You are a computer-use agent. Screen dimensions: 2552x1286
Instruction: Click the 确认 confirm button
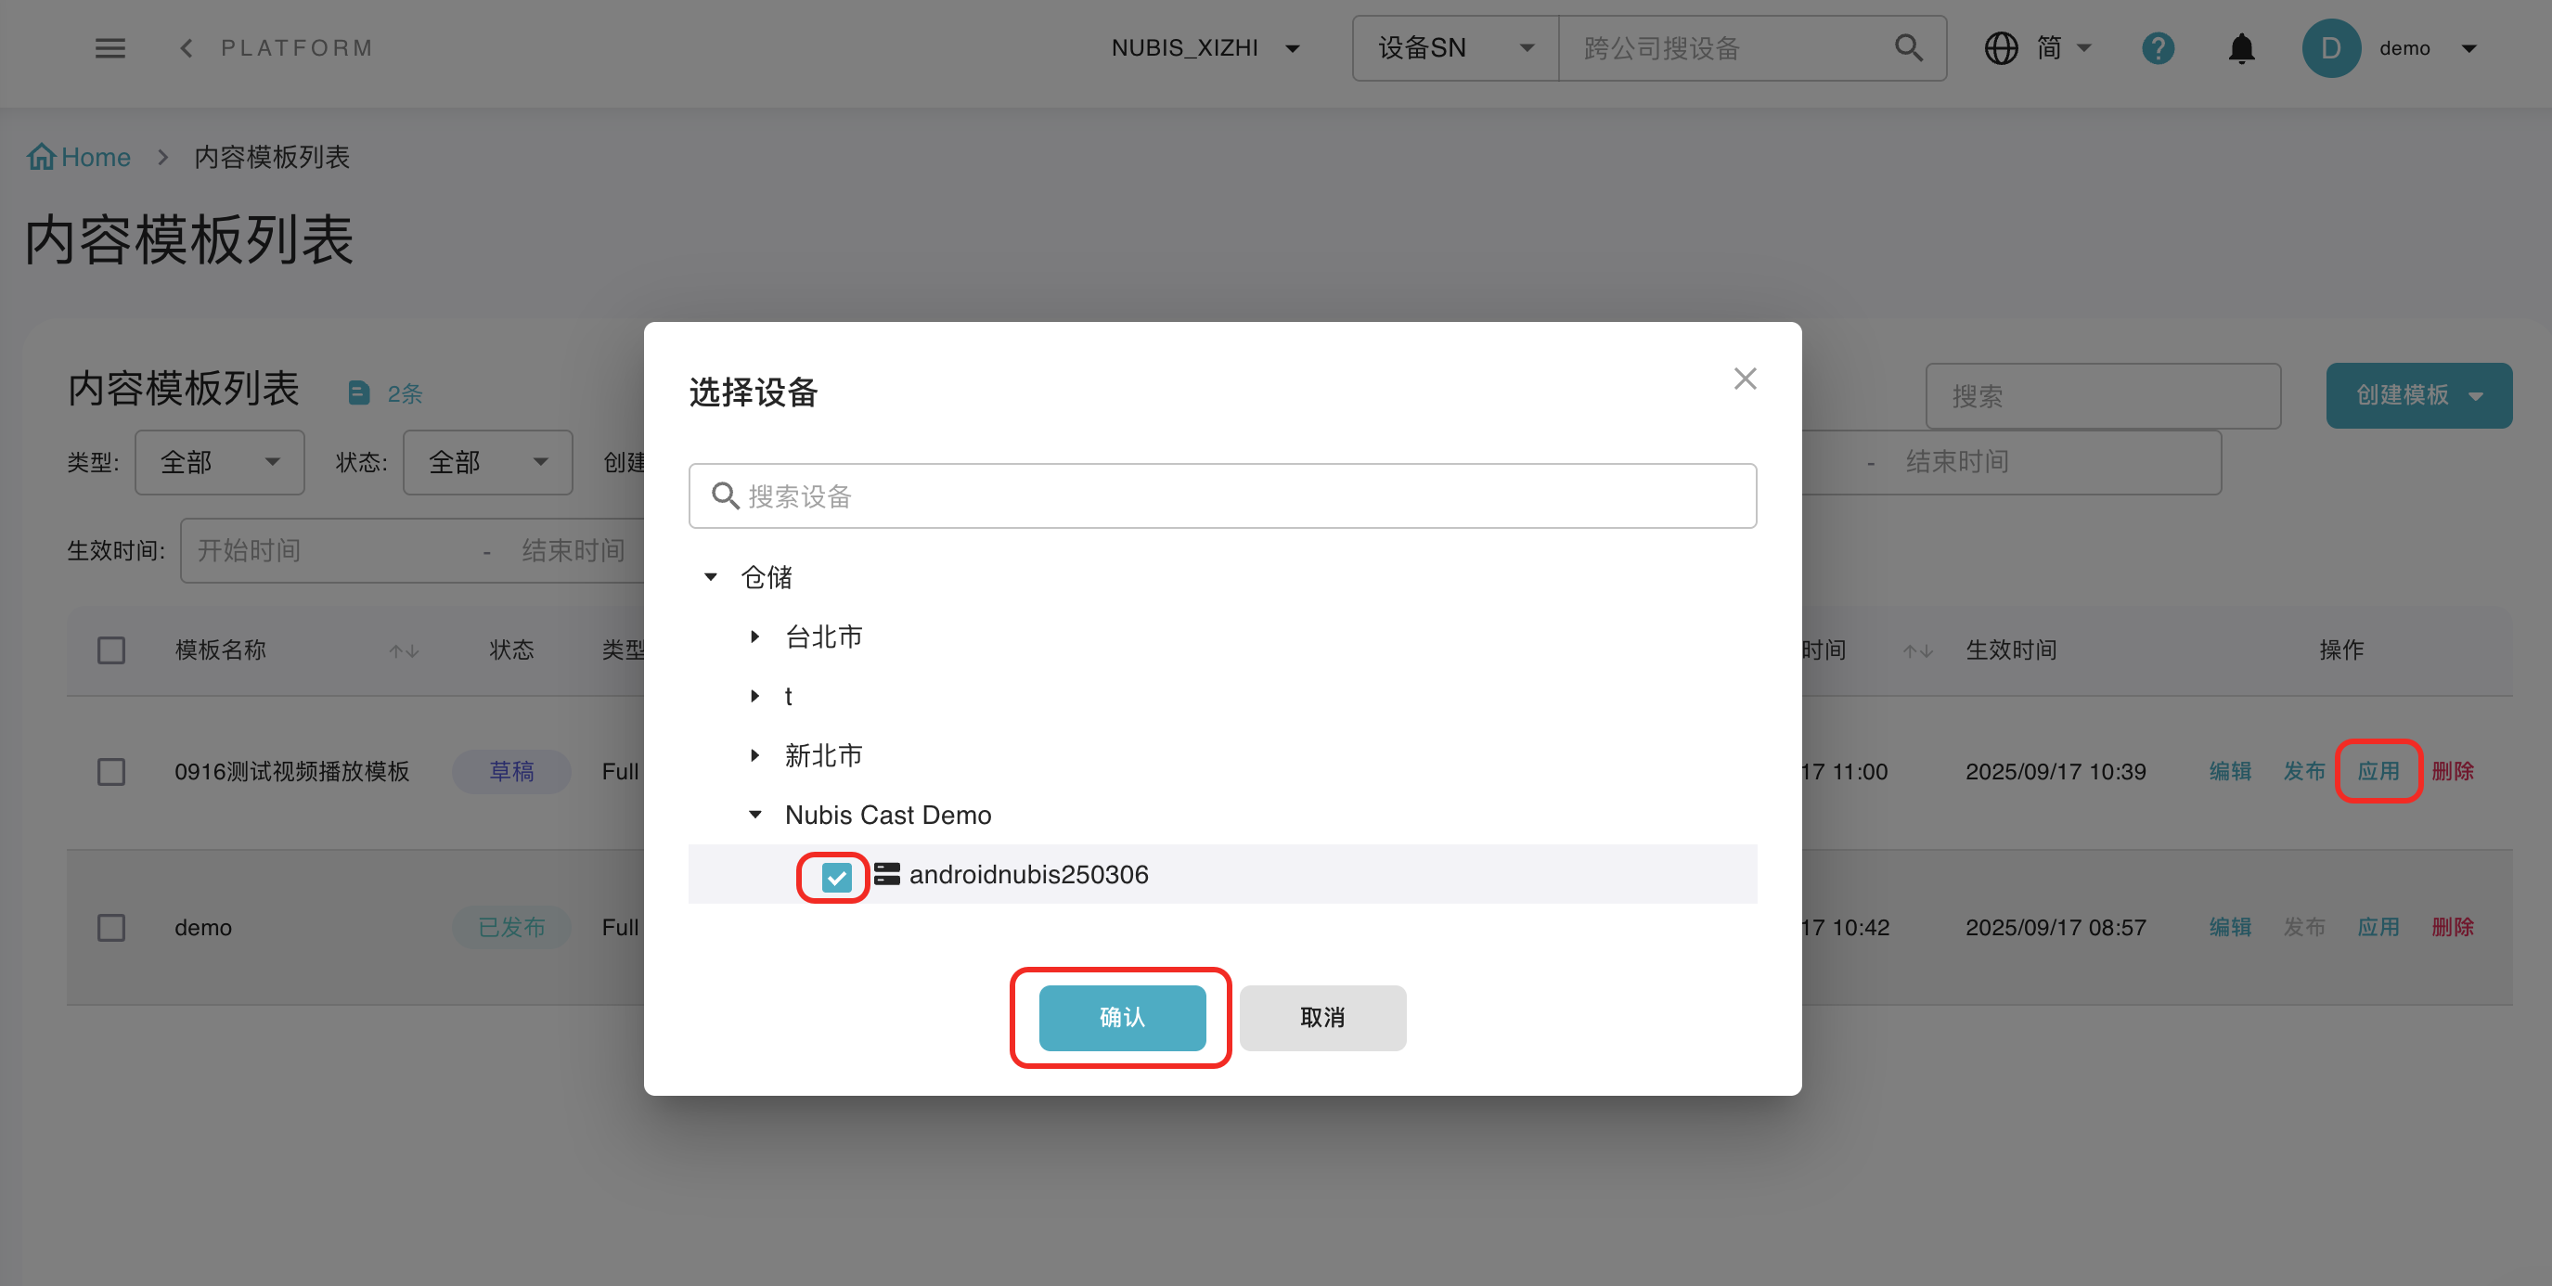coord(1121,1017)
